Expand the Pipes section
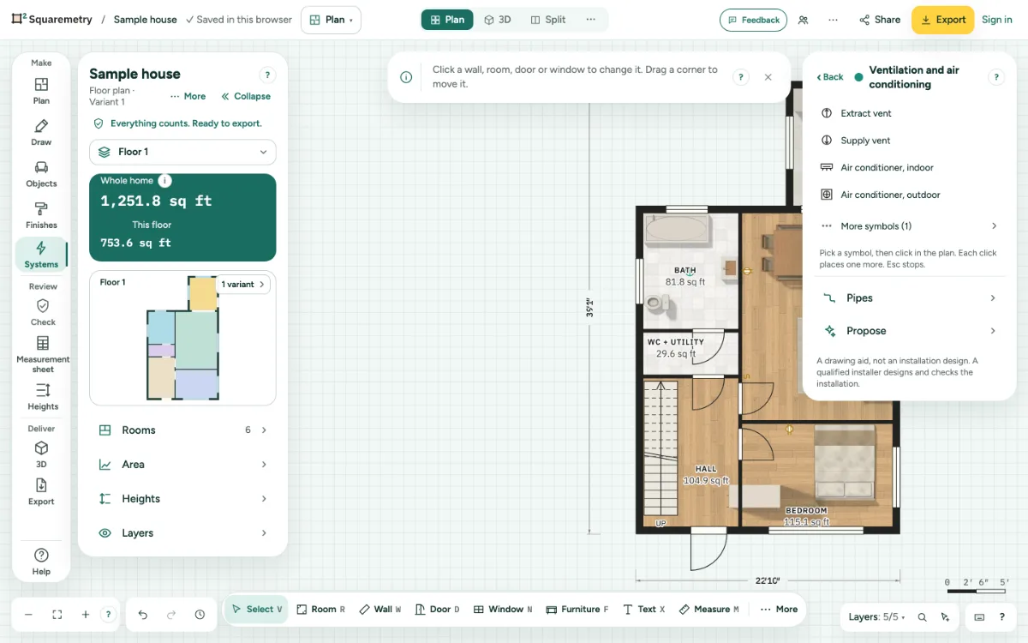 pos(909,298)
